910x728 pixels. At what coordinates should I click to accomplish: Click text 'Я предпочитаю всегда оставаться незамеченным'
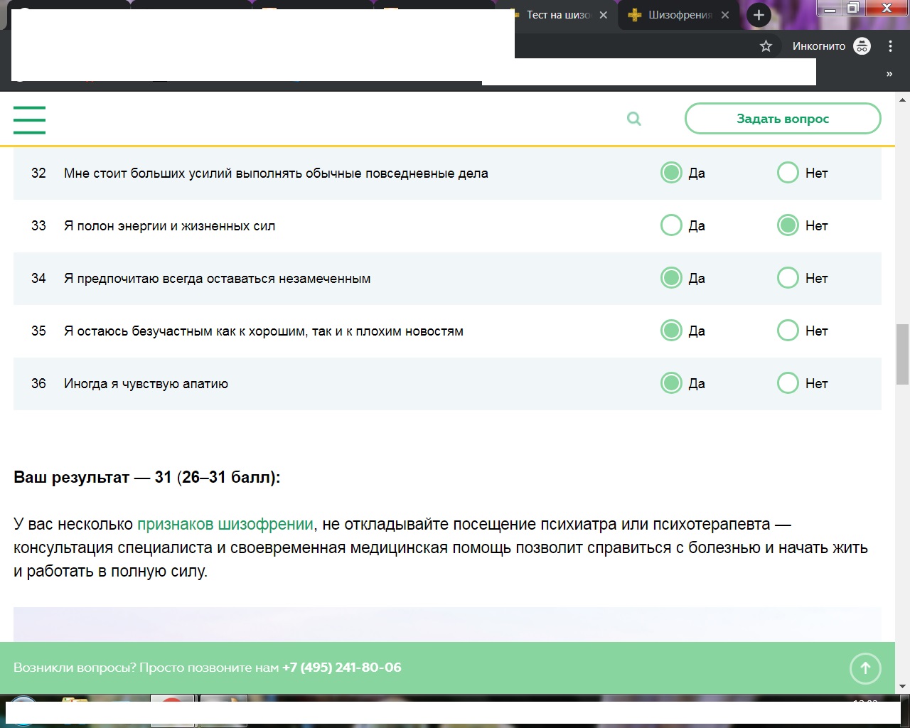point(217,279)
